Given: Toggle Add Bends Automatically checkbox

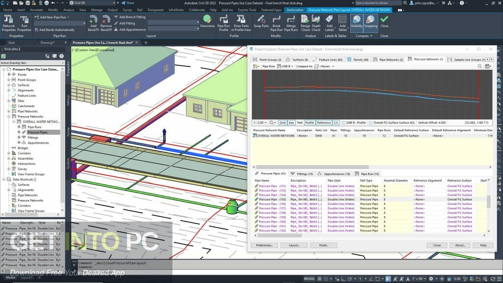Looking at the screenshot, I should tap(36, 30).
